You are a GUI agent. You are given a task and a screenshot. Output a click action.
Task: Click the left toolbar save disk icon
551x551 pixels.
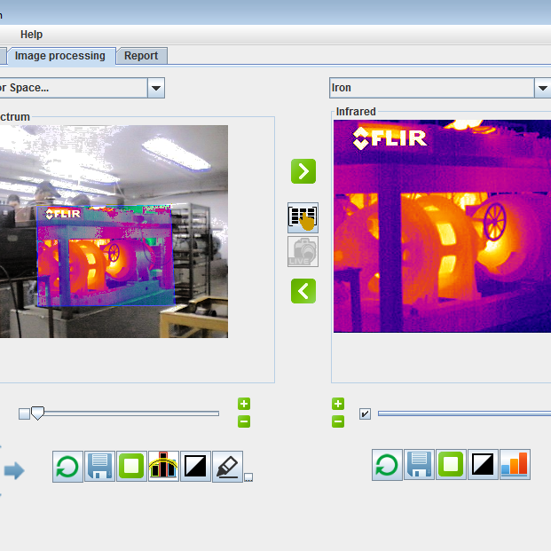(100, 466)
